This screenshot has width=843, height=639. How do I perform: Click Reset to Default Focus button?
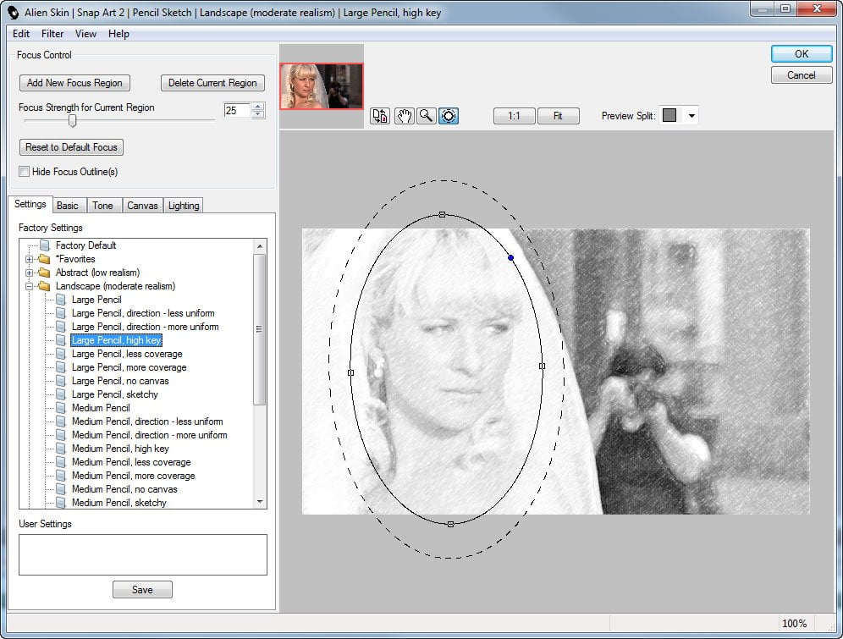71,147
